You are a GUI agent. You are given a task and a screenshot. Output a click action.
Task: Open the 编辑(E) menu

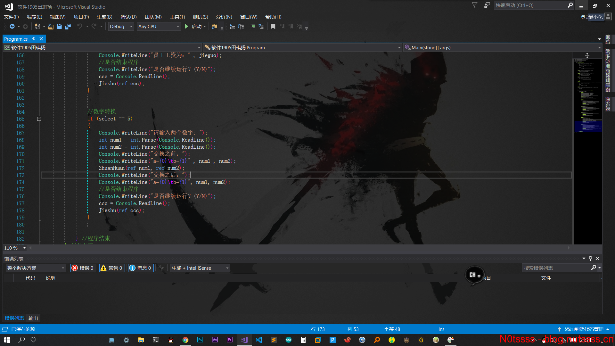coord(34,17)
